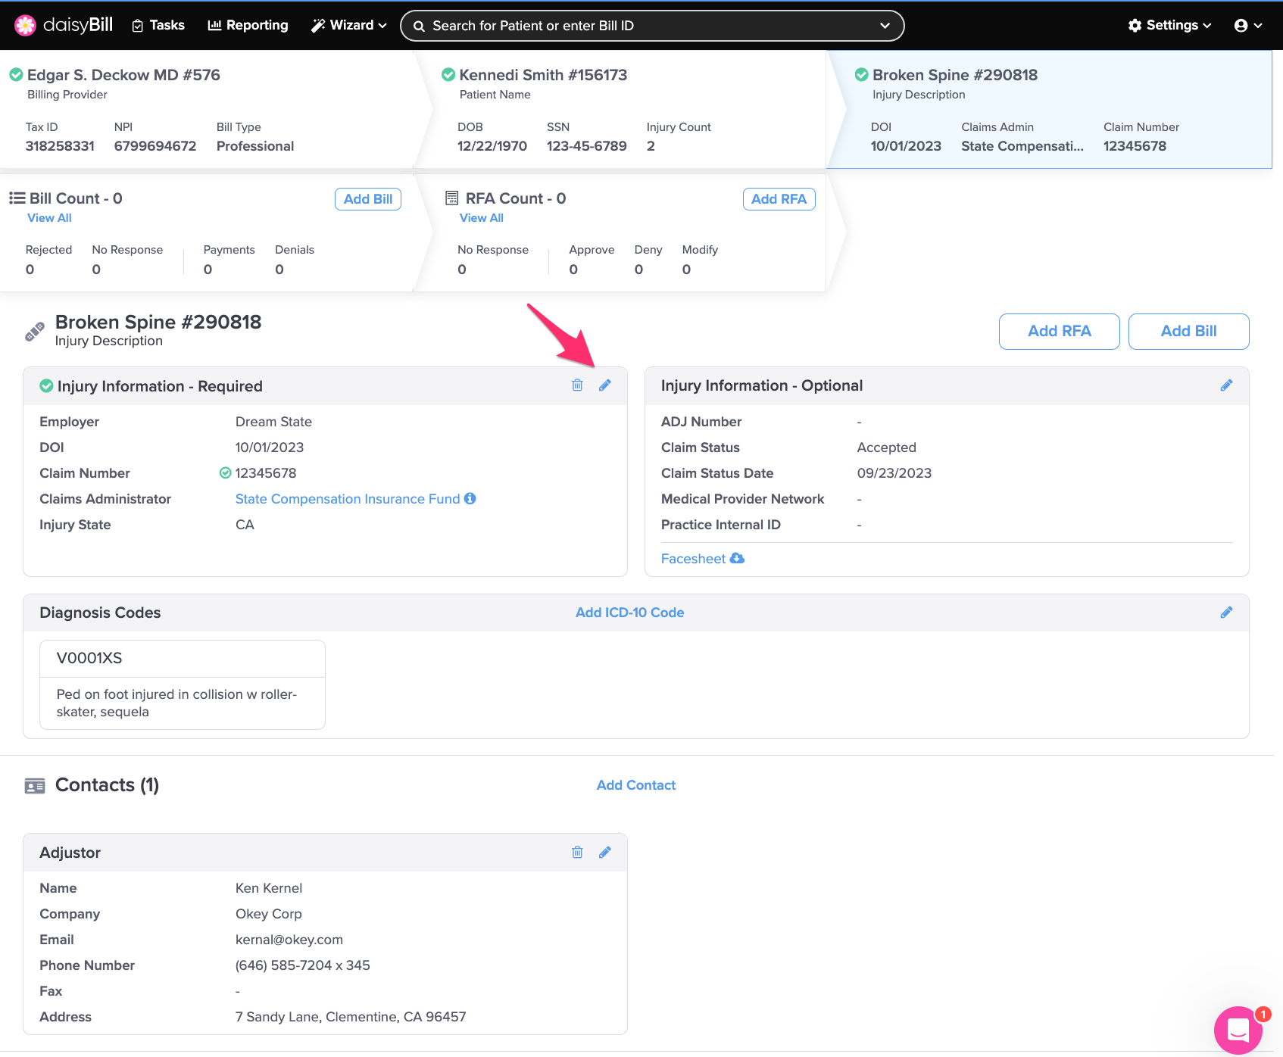
Task: Navigate to Reporting
Action: 248,25
